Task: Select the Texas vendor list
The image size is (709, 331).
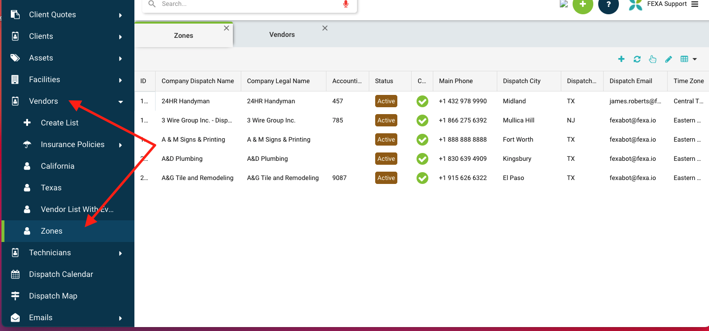Action: (x=51, y=188)
